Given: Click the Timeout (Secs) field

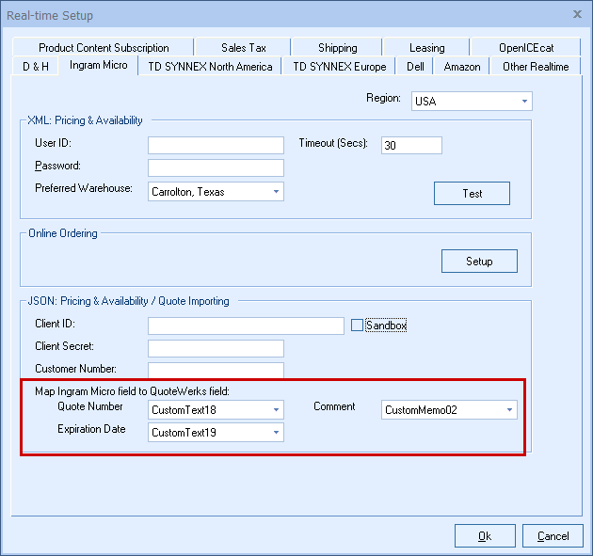Looking at the screenshot, I should point(411,145).
